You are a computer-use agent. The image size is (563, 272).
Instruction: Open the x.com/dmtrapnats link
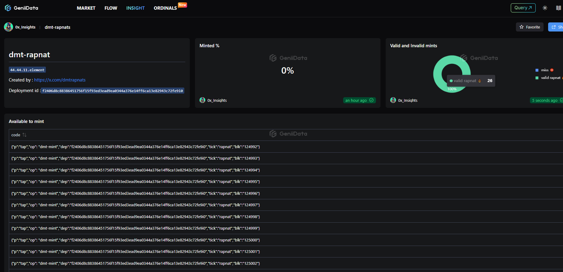[x=60, y=80]
